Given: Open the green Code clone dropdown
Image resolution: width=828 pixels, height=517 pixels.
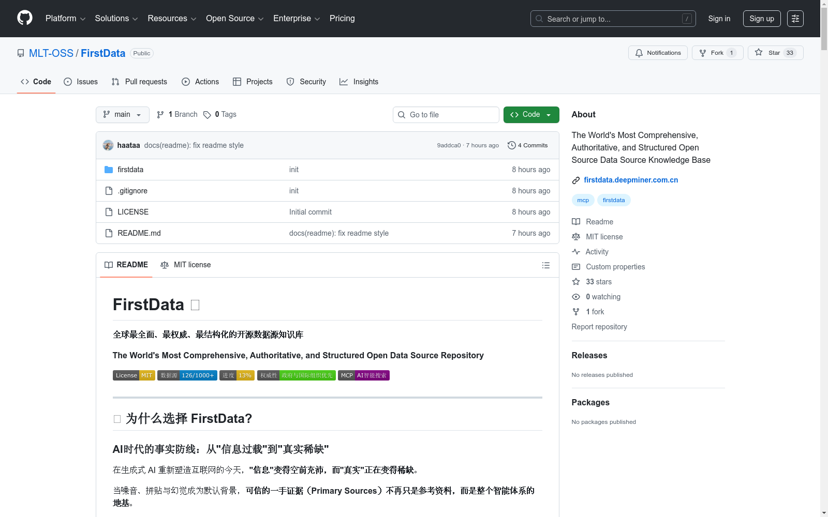Looking at the screenshot, I should (x=531, y=115).
